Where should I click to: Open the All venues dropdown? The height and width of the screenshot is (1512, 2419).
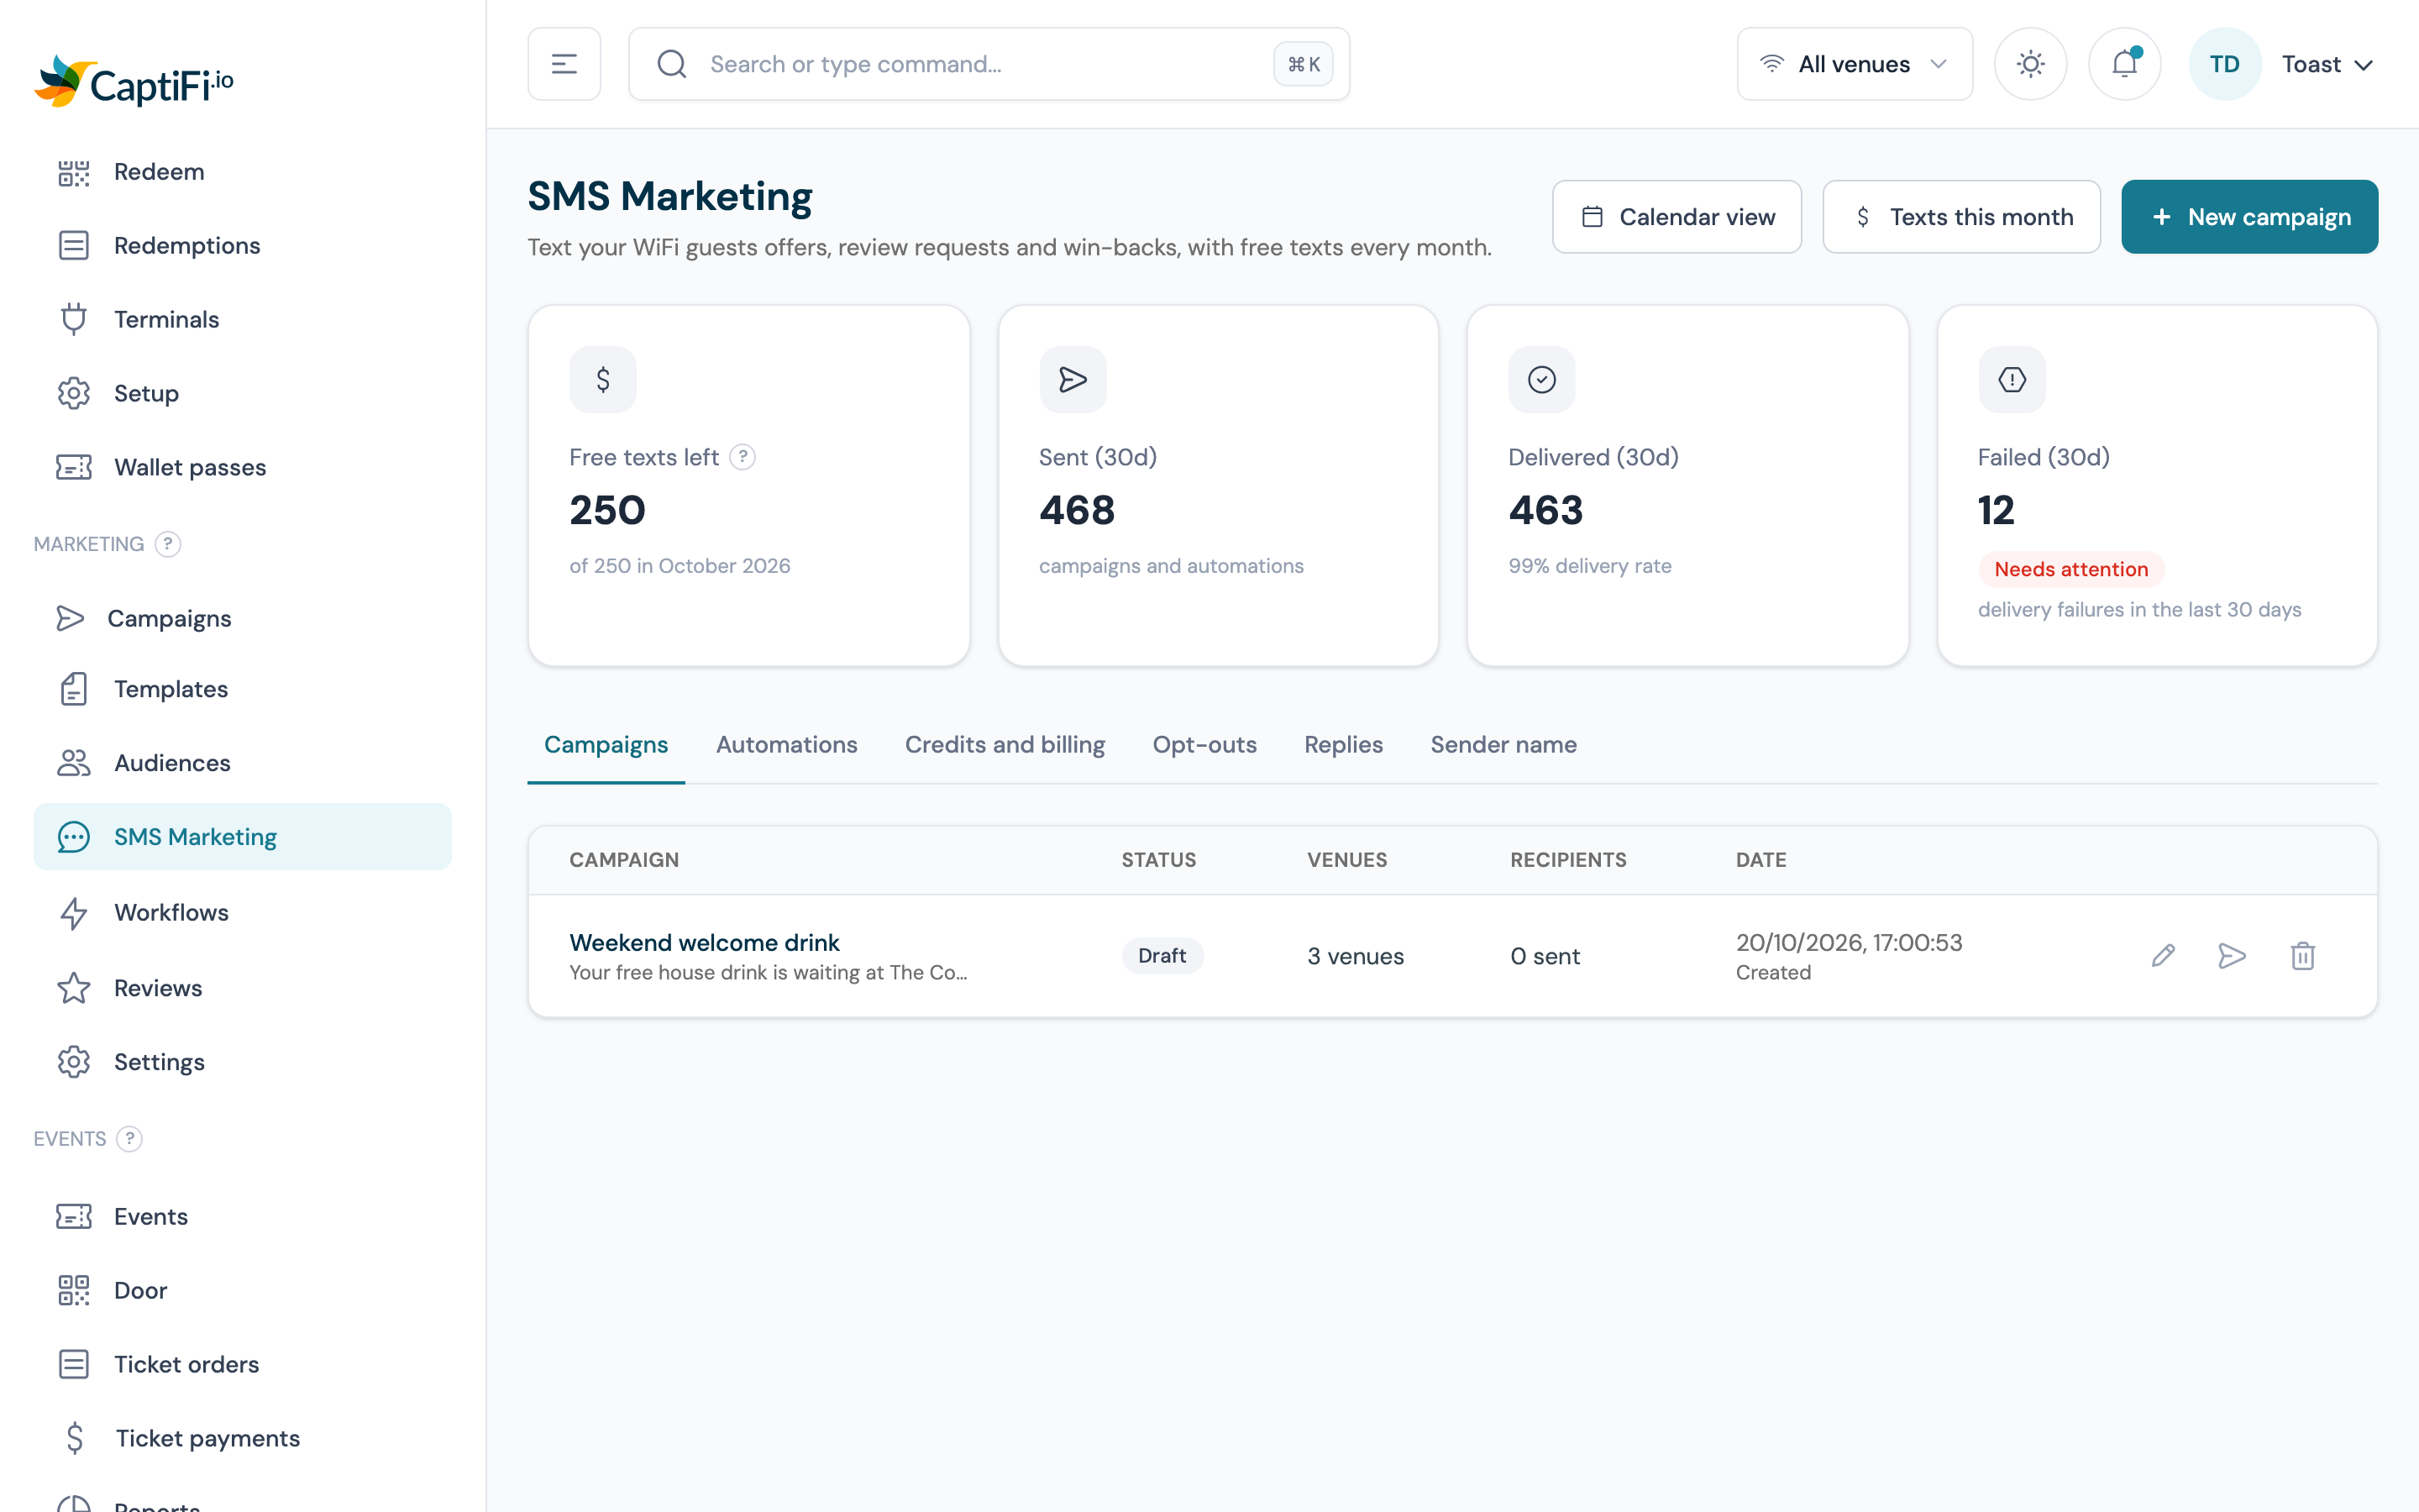point(1855,64)
